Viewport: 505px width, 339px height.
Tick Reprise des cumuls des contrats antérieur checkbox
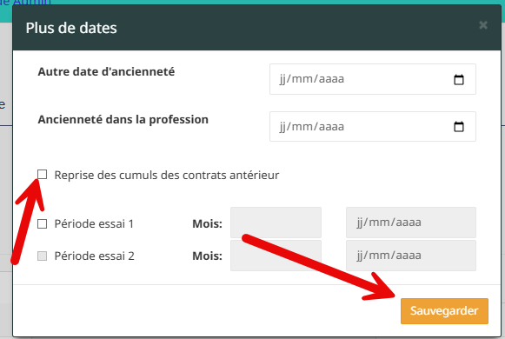click(x=43, y=175)
